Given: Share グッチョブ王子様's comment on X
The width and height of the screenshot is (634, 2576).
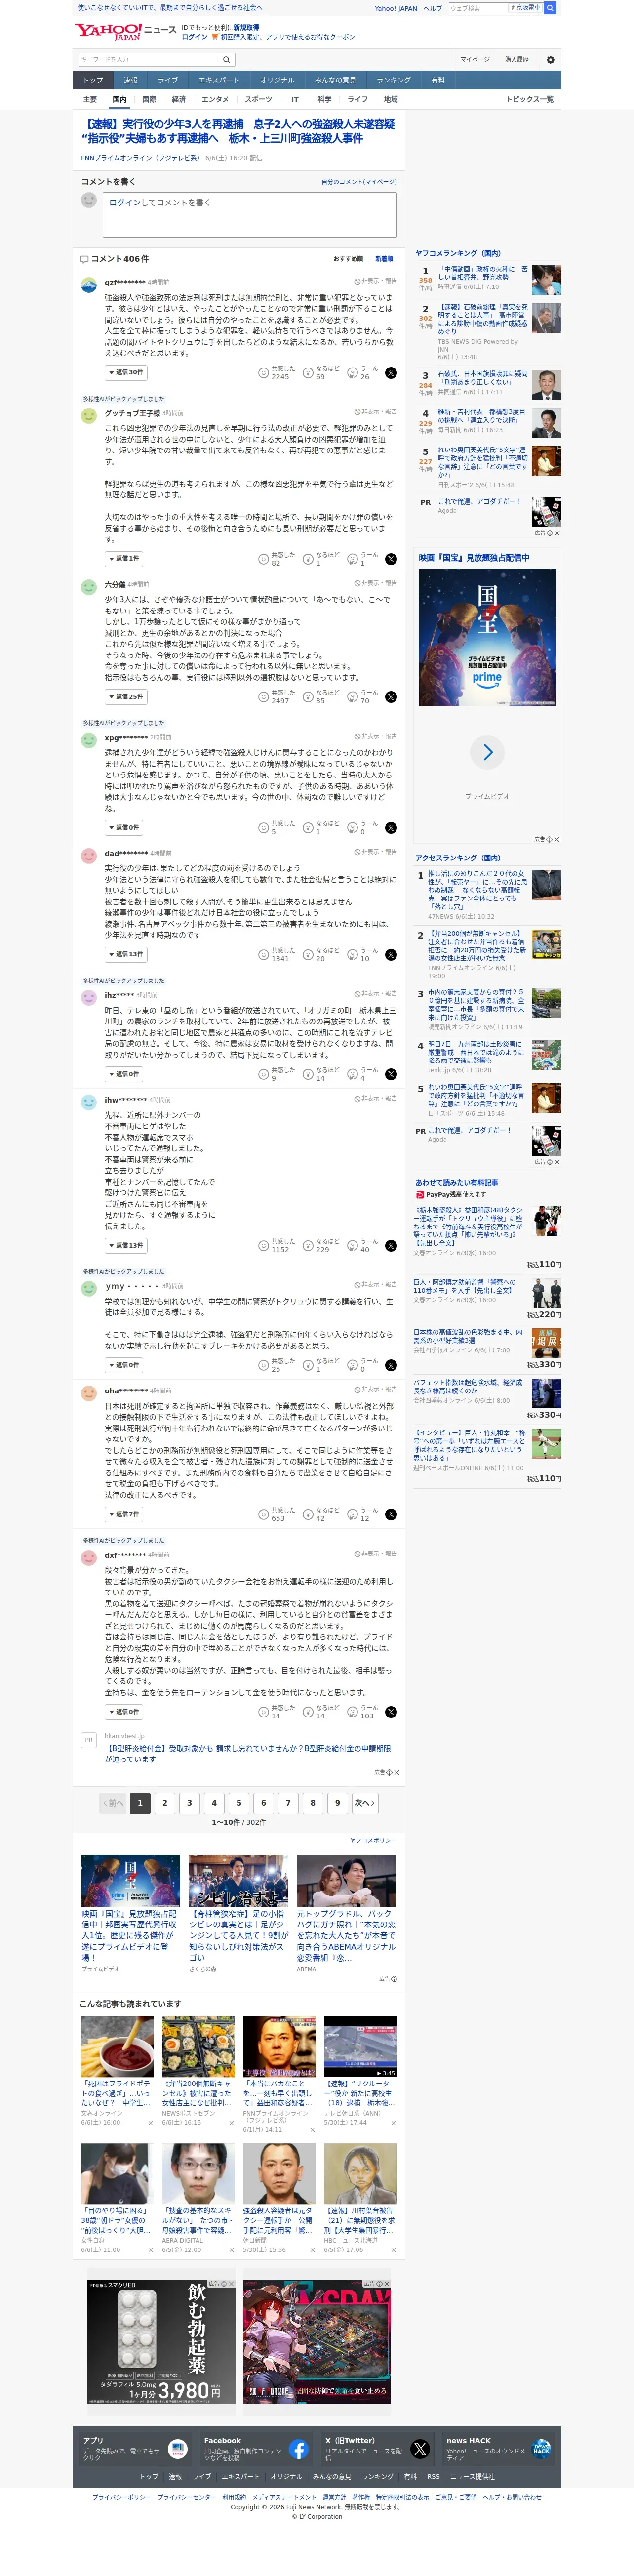Looking at the screenshot, I should pyautogui.click(x=391, y=559).
